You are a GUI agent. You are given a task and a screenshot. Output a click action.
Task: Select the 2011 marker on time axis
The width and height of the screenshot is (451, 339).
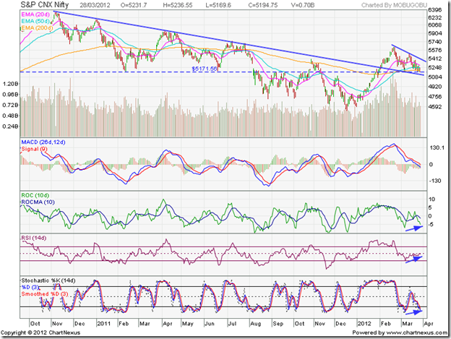click(103, 324)
